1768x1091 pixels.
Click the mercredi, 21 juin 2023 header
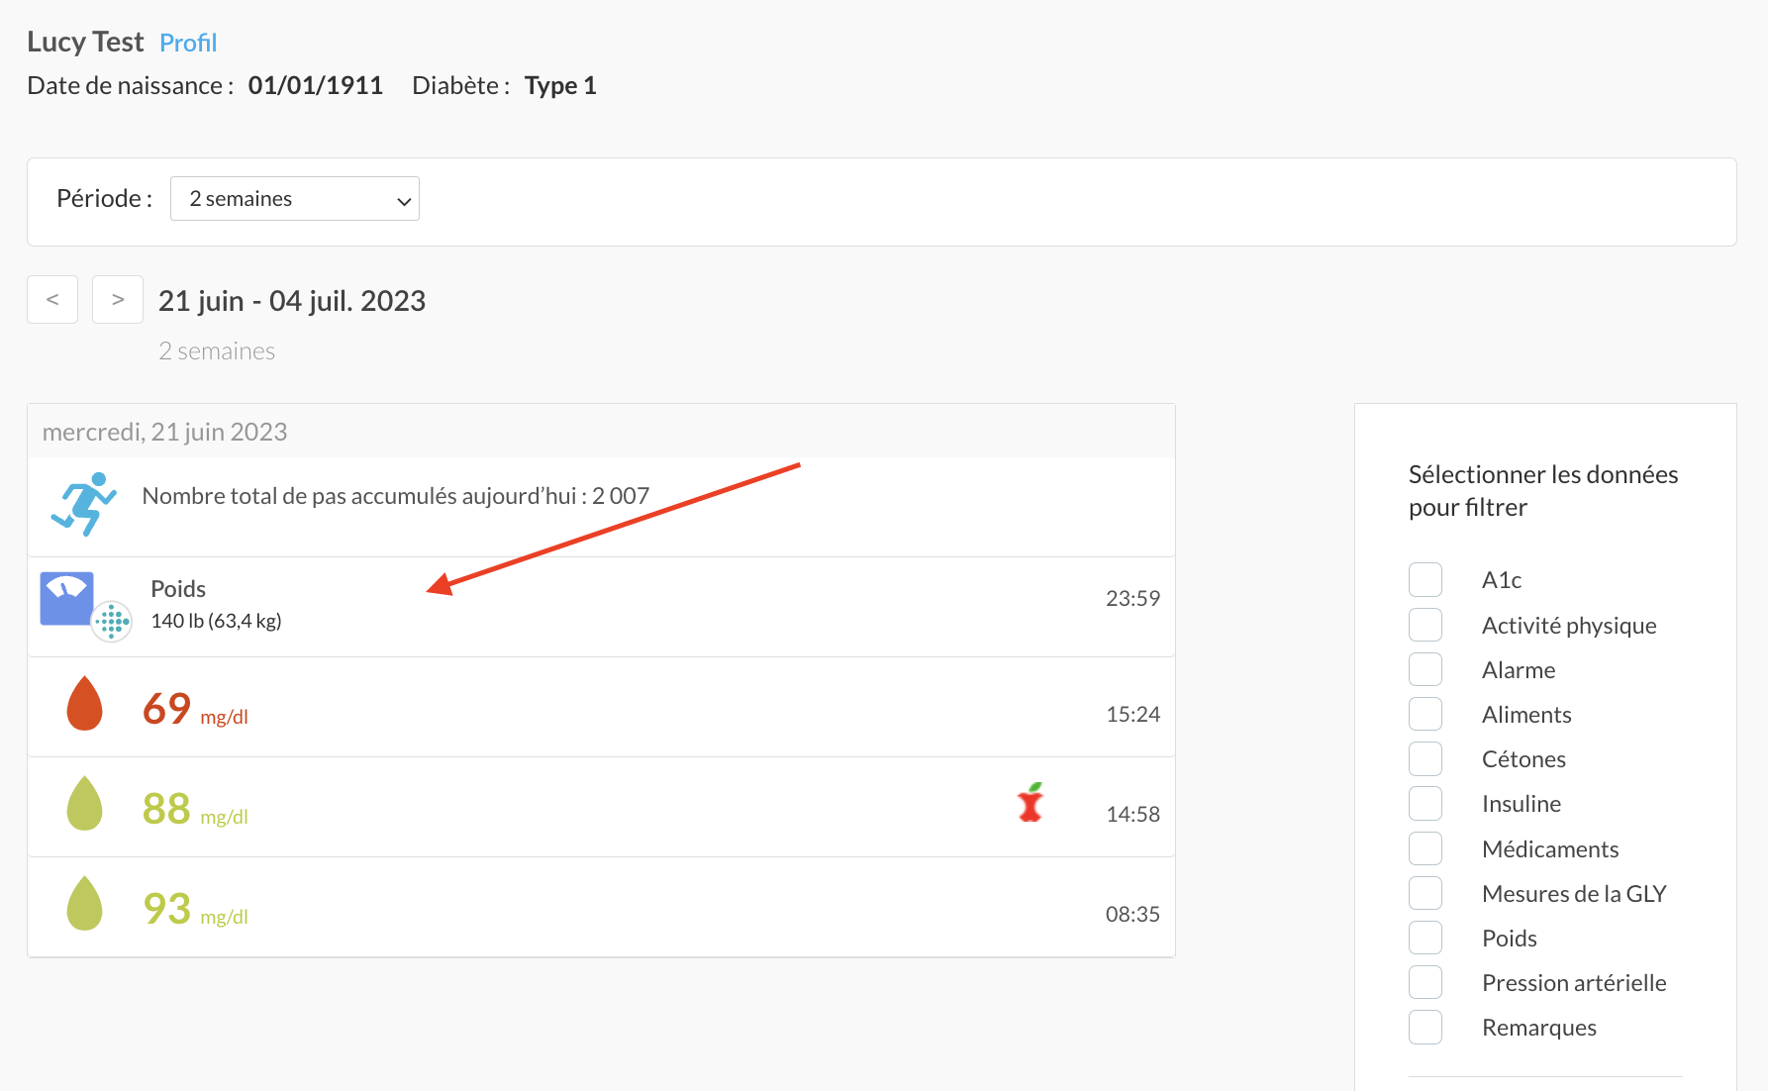click(x=164, y=432)
